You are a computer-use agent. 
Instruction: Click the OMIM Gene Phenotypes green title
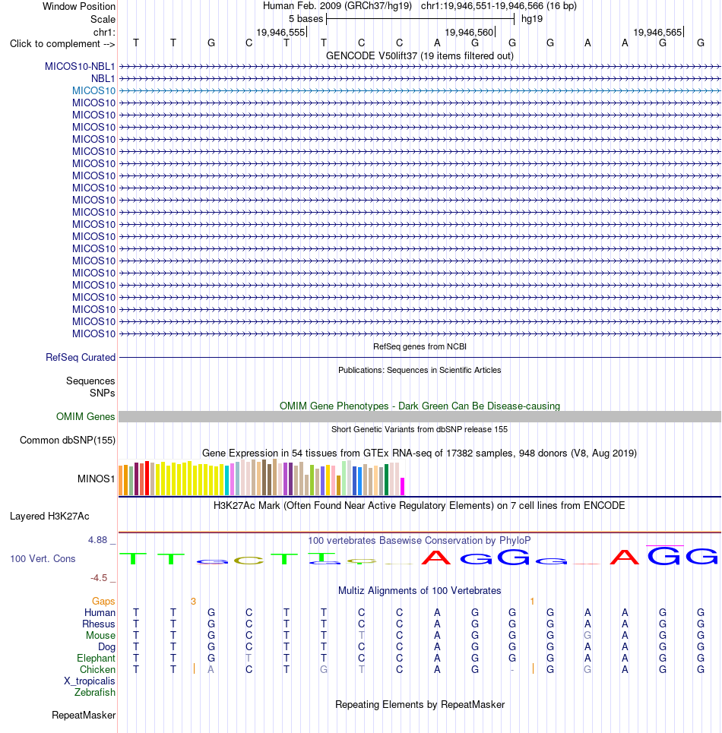tap(420, 406)
